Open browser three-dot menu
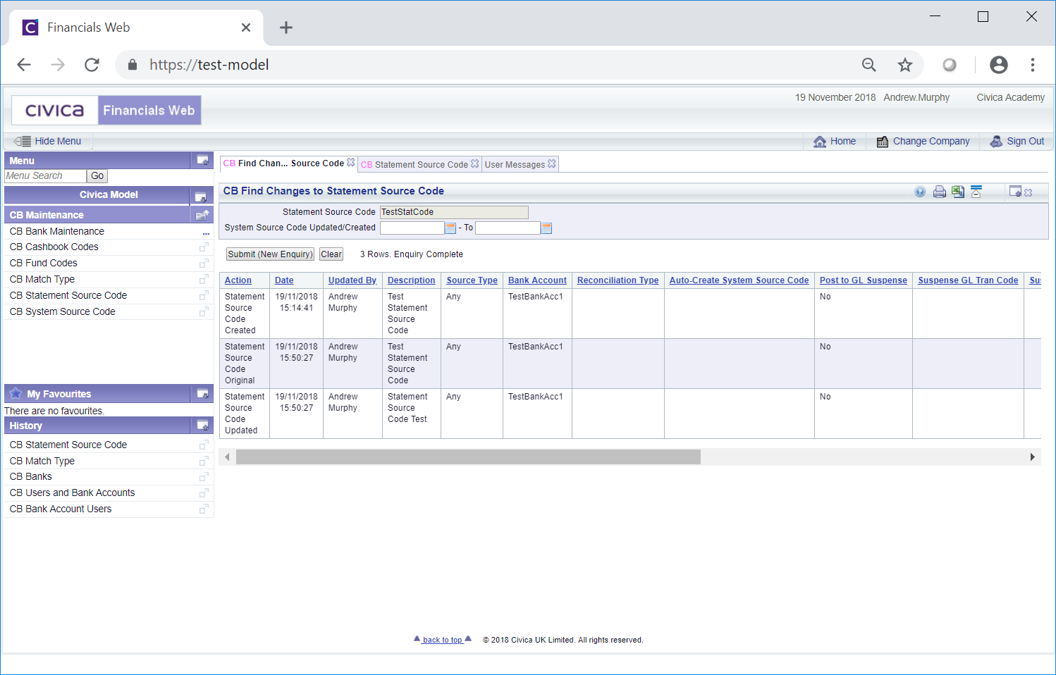This screenshot has height=675, width=1056. click(x=1033, y=65)
